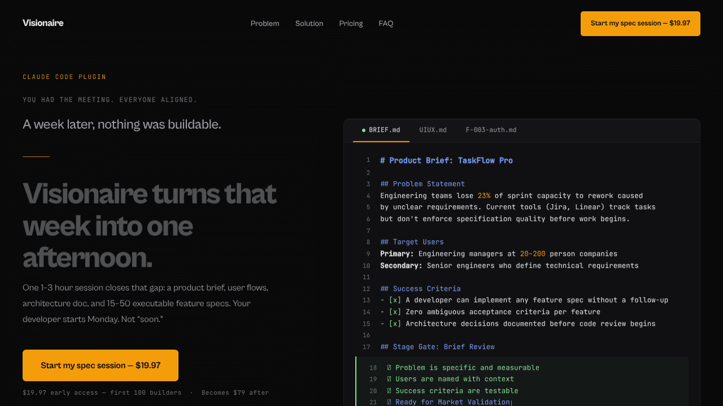Click the '## Problem Statement' line
Viewport: 723px width, 406px height.
pyautogui.click(x=423, y=184)
